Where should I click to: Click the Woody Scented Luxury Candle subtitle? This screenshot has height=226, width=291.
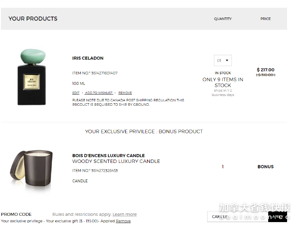pos(116,161)
